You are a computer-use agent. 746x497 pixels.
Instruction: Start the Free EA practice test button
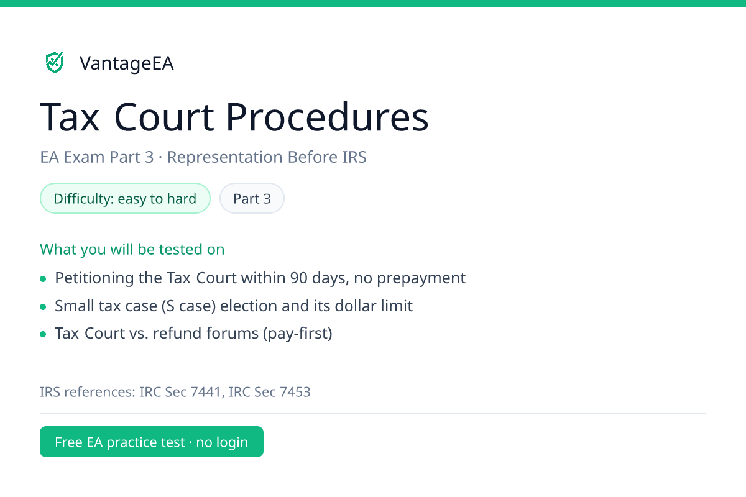click(x=152, y=442)
